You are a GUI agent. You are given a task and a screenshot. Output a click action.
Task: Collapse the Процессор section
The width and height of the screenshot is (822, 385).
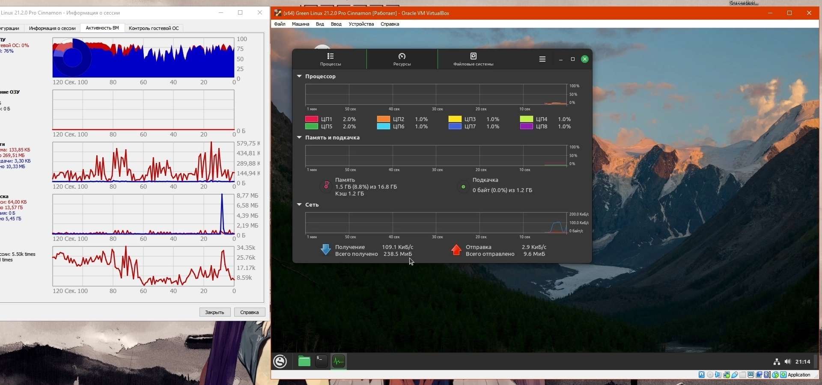(x=300, y=77)
